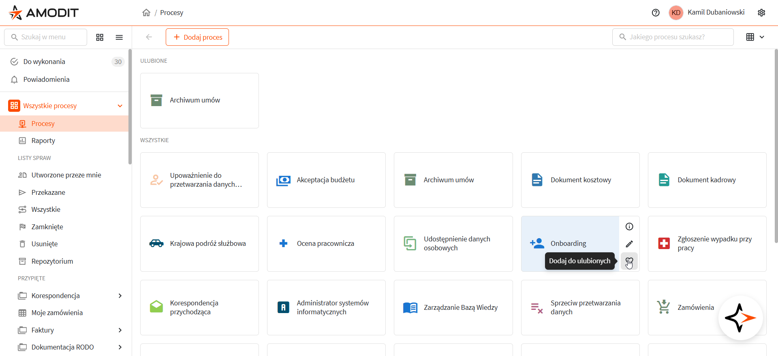Click the home icon in breadcrumb
The height and width of the screenshot is (356, 778).
(146, 13)
